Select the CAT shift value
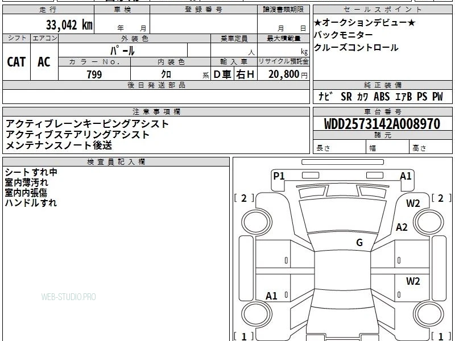The image size is (455, 341). 16,62
